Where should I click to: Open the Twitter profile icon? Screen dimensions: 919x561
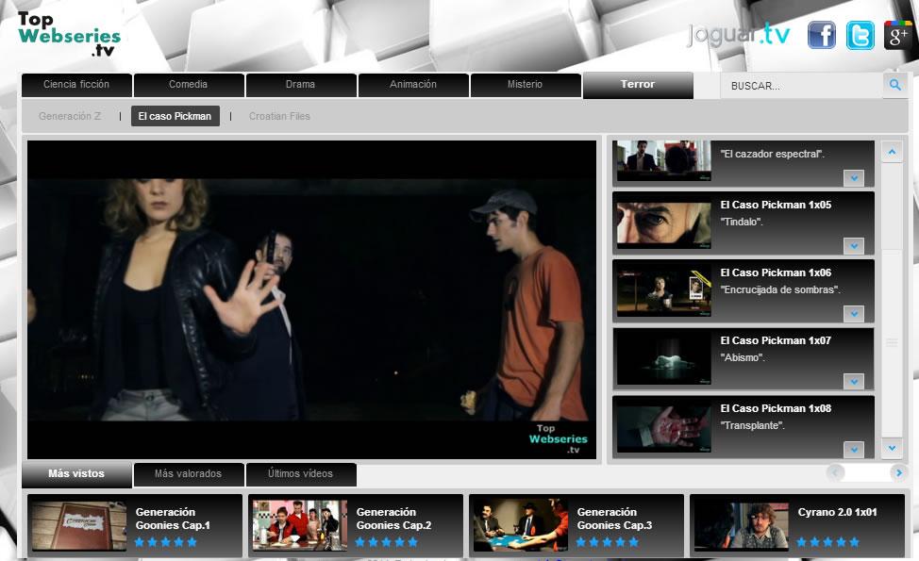[x=860, y=35]
